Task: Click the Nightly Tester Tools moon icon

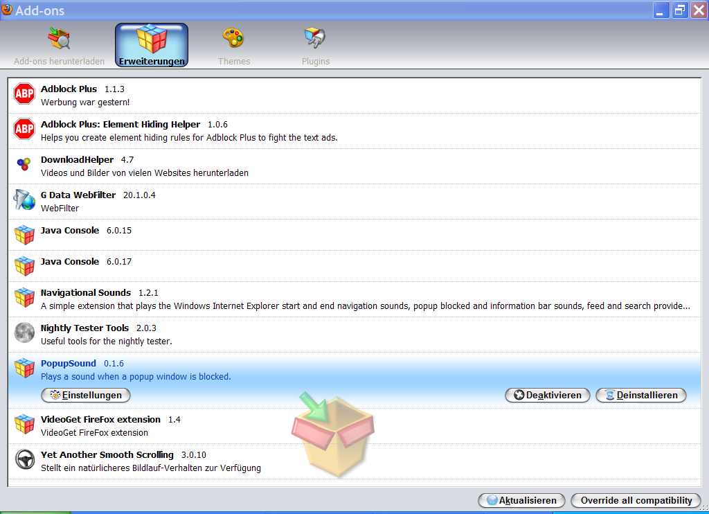Action: pyautogui.click(x=24, y=333)
